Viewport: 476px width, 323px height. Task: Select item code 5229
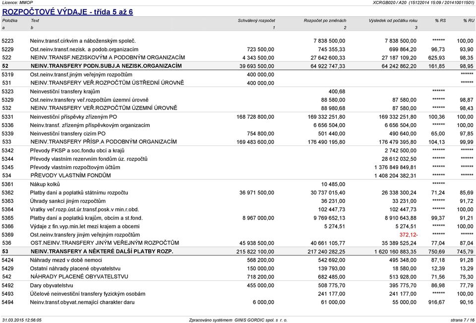[x=7, y=49]
